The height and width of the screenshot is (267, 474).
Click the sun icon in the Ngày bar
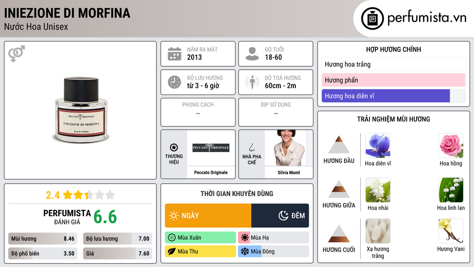pyautogui.click(x=174, y=216)
